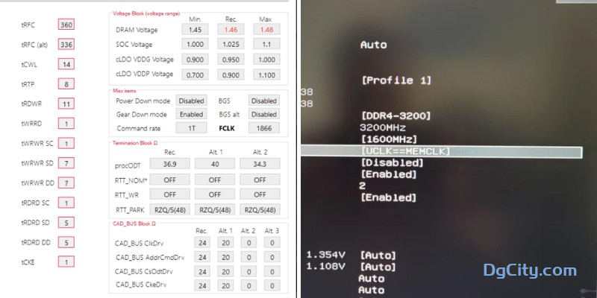The height and width of the screenshot is (298, 597).
Task: Click the tRDWR value 11
Action: click(x=66, y=104)
